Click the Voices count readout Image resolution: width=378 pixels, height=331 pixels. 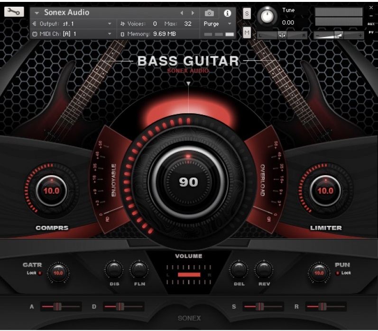[155, 24]
